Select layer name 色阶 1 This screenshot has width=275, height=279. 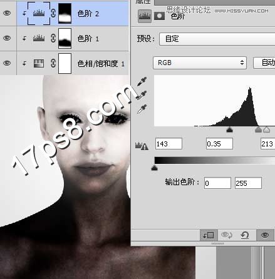pyautogui.click(x=88, y=39)
